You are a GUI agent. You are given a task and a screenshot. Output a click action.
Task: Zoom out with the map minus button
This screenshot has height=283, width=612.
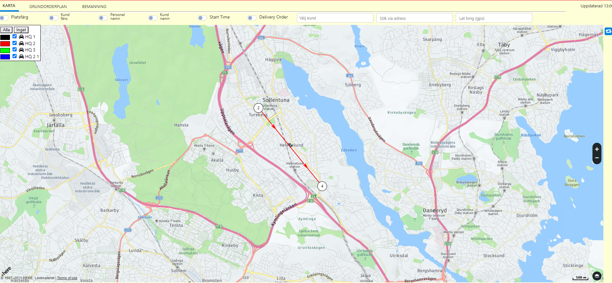597,158
